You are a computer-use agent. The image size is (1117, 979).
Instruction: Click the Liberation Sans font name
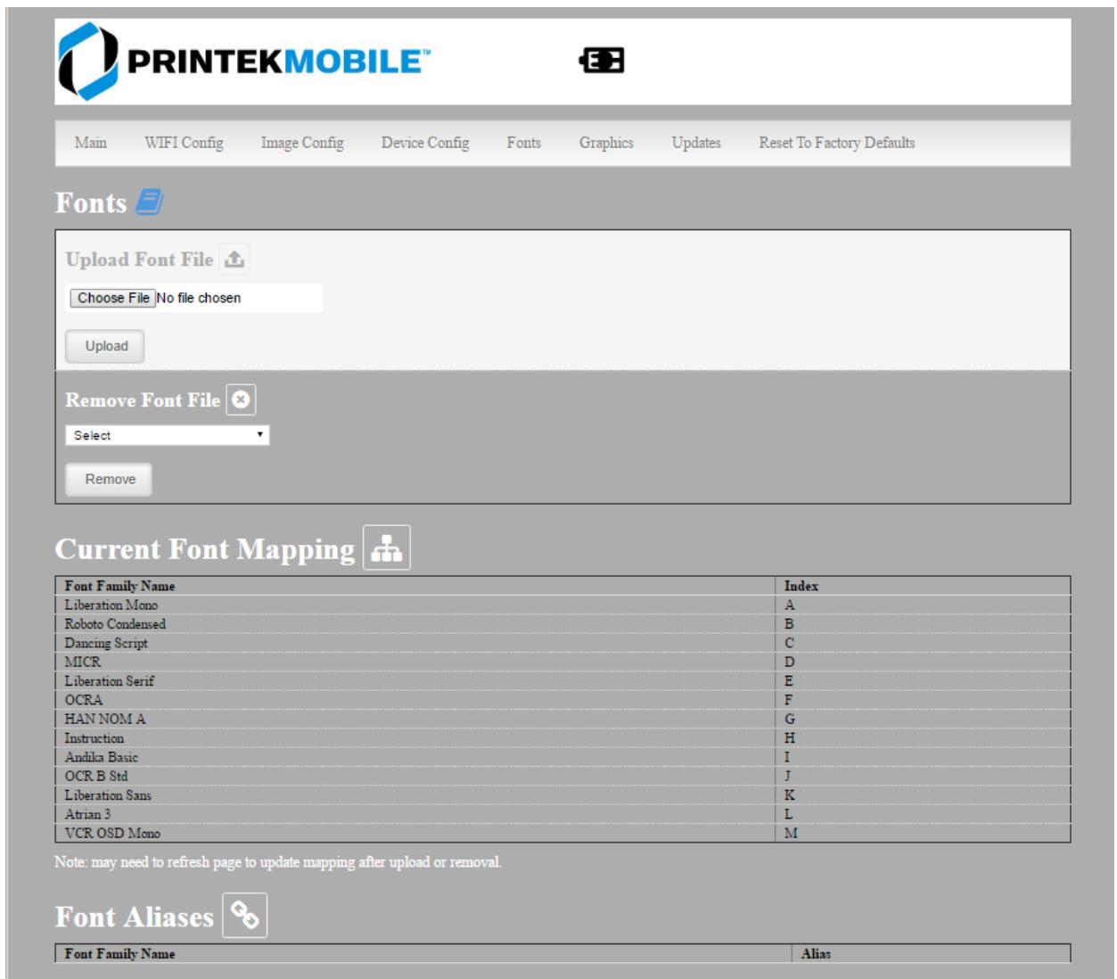pyautogui.click(x=108, y=794)
